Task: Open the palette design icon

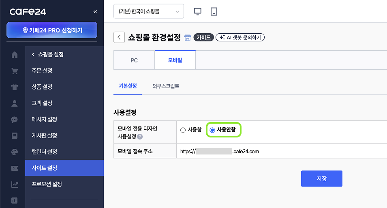Action: pyautogui.click(x=15, y=152)
